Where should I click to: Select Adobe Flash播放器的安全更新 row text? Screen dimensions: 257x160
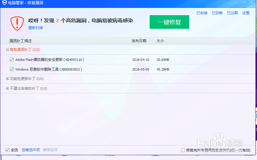[50, 60]
